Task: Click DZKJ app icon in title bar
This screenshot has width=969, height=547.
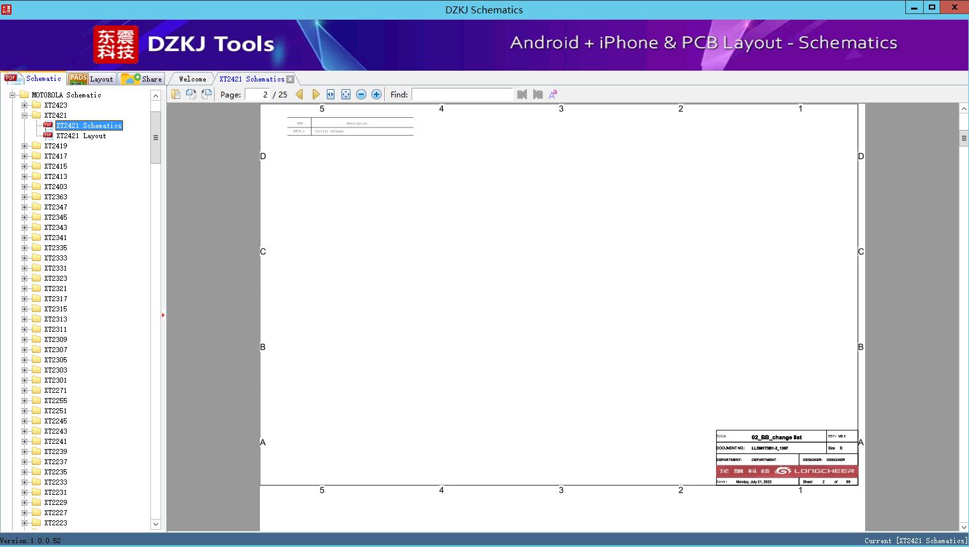Action: pos(6,9)
